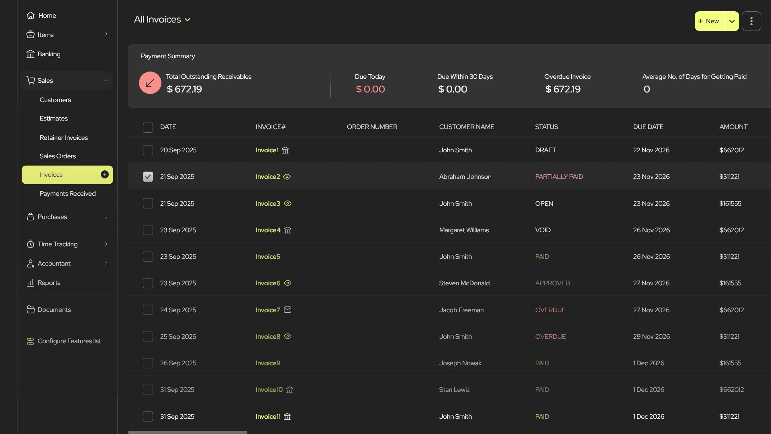
Task: Check the Invoice7 row checkbox
Action: coord(148,310)
